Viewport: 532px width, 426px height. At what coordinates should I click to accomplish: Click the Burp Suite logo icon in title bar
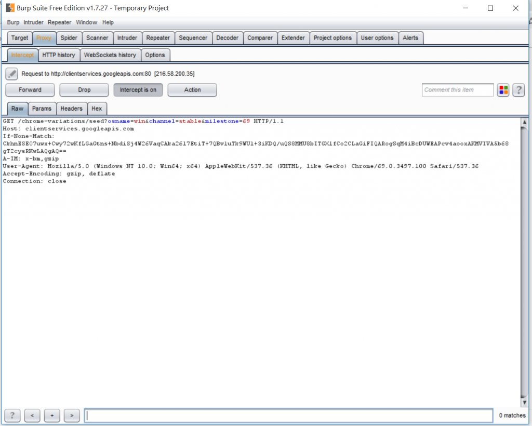click(10, 8)
